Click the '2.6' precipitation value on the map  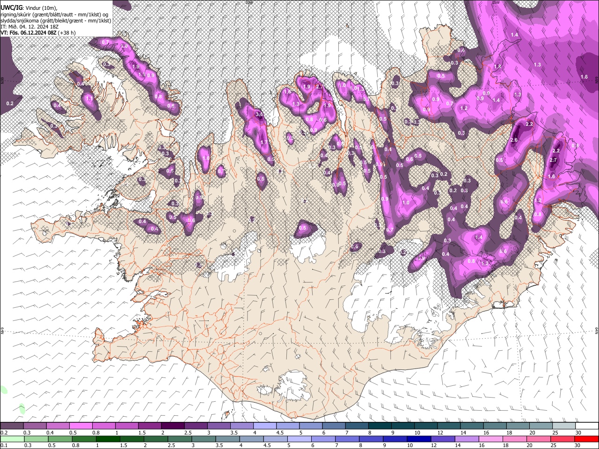[x=514, y=140]
